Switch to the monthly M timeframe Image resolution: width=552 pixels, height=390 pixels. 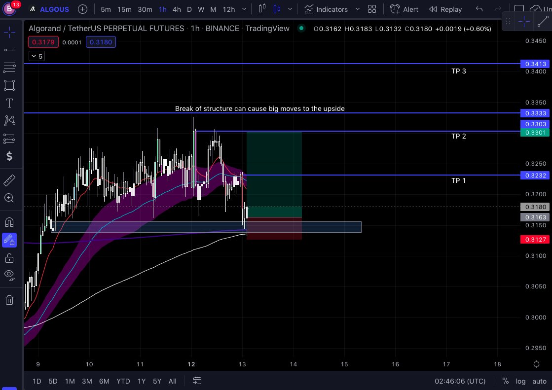(x=213, y=9)
